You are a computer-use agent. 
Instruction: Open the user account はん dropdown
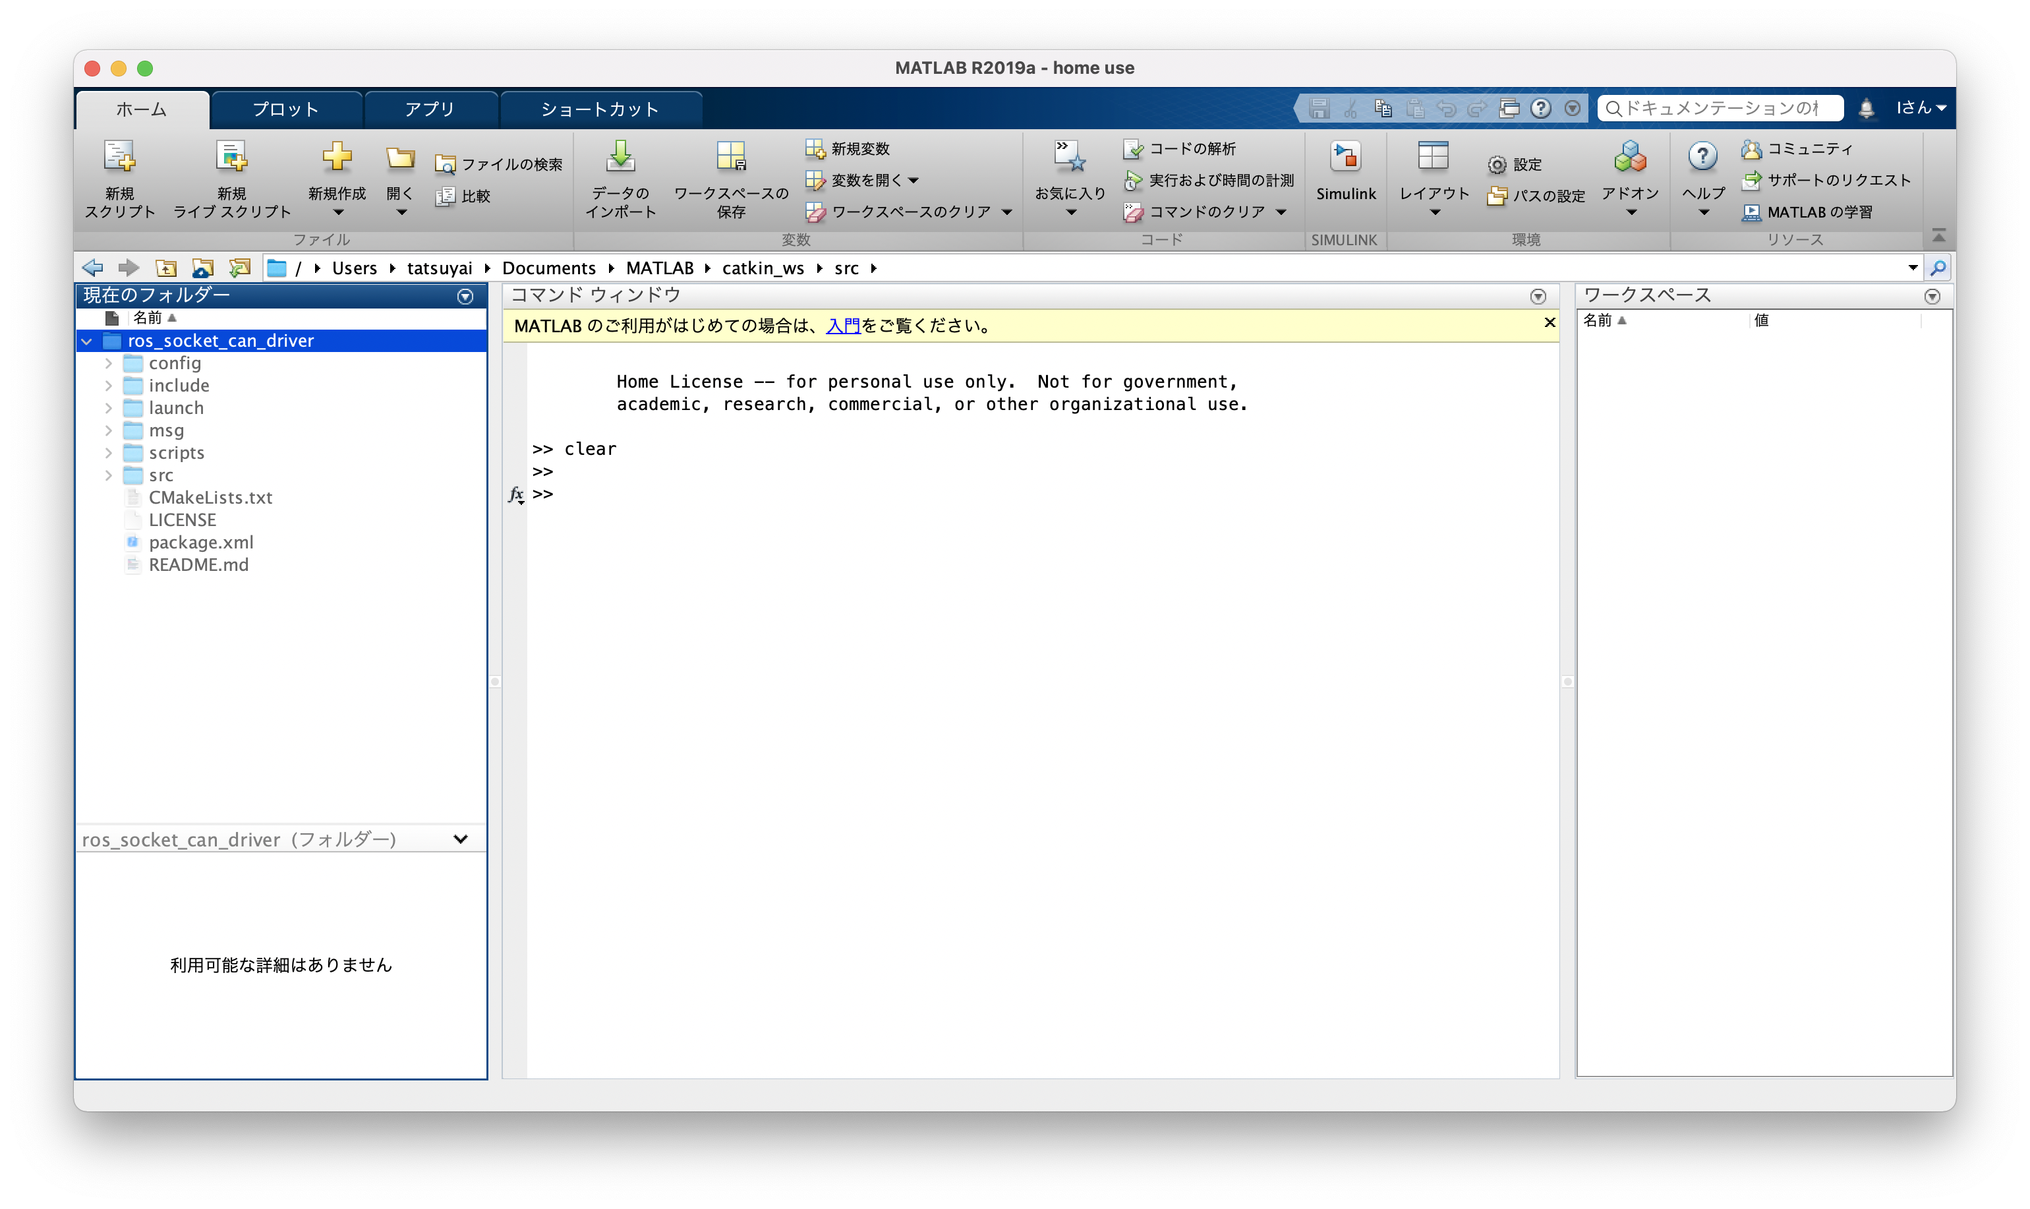click(x=1921, y=108)
